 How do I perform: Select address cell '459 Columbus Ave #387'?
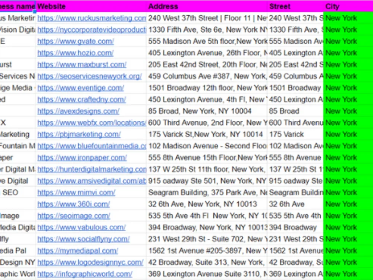[x=207, y=76]
